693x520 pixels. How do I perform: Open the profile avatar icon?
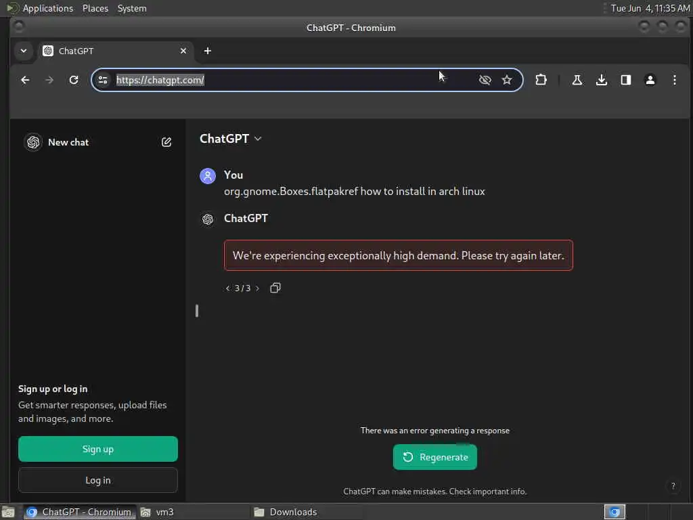click(650, 80)
